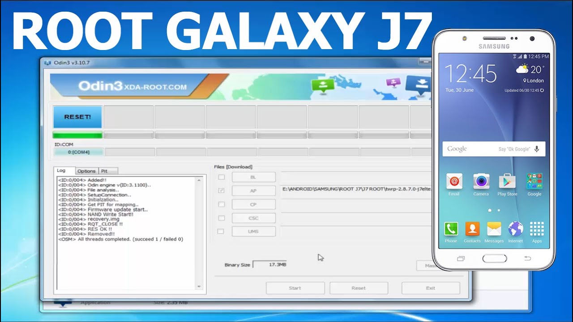Click the RESET! status box in Odin
573x322 pixels.
coord(77,117)
